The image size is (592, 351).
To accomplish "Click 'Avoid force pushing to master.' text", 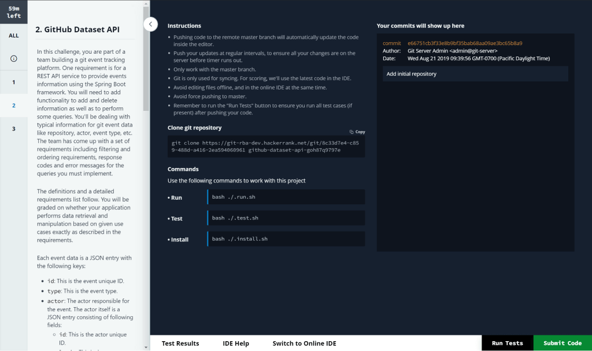I will [210, 96].
